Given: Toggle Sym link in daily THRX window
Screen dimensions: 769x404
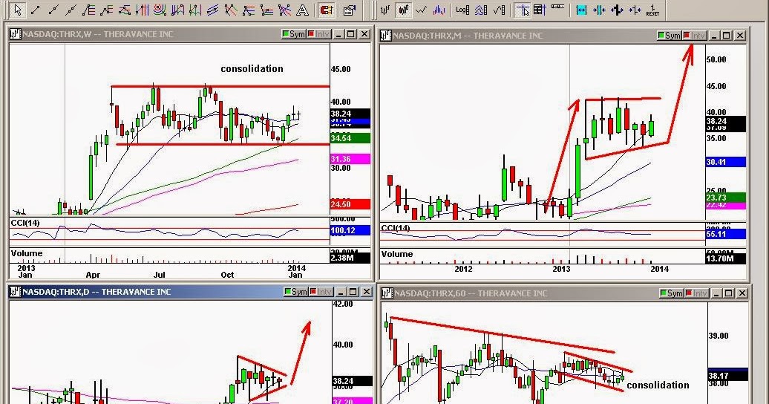Looking at the screenshot, I should 295,292.
